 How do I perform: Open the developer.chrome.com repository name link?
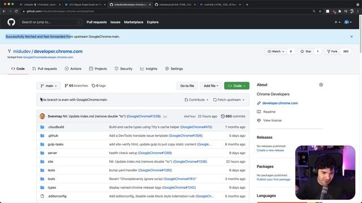click(x=58, y=51)
